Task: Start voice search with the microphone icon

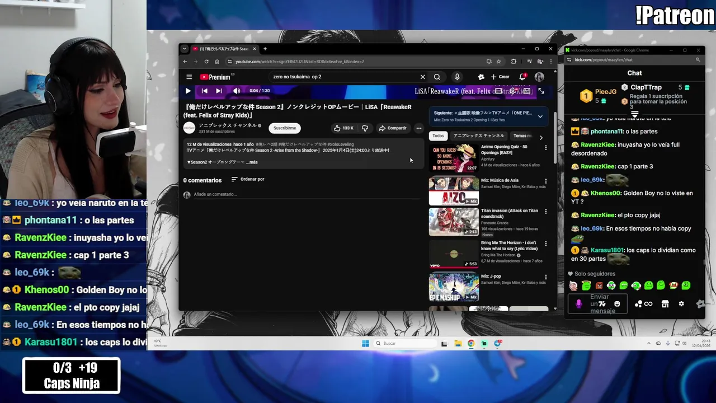Action: (457, 77)
